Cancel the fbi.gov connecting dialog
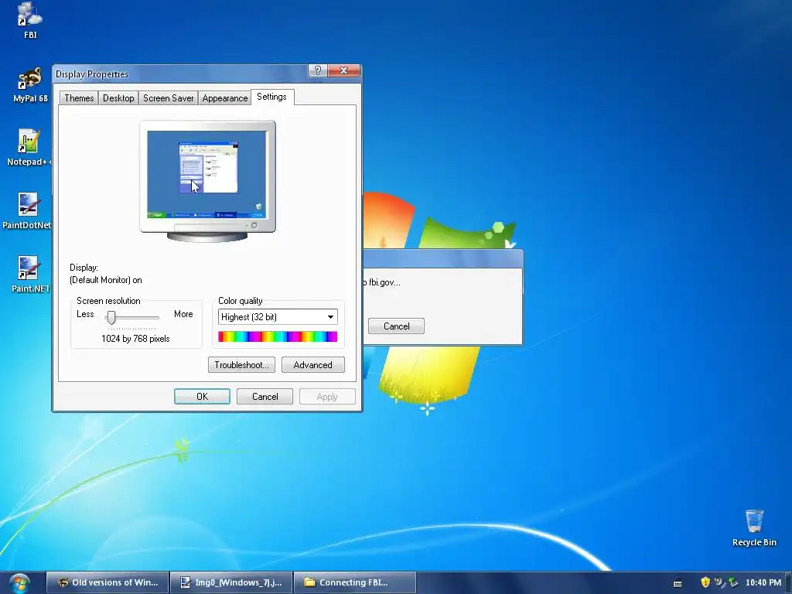Screen dimensions: 792x594 tap(396, 326)
